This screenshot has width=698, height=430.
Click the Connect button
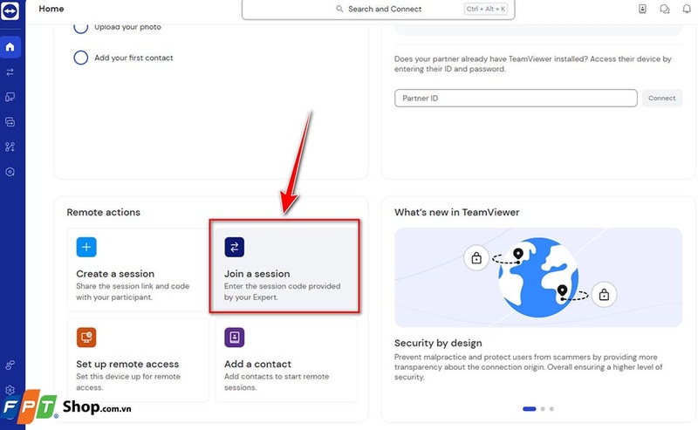tap(661, 99)
